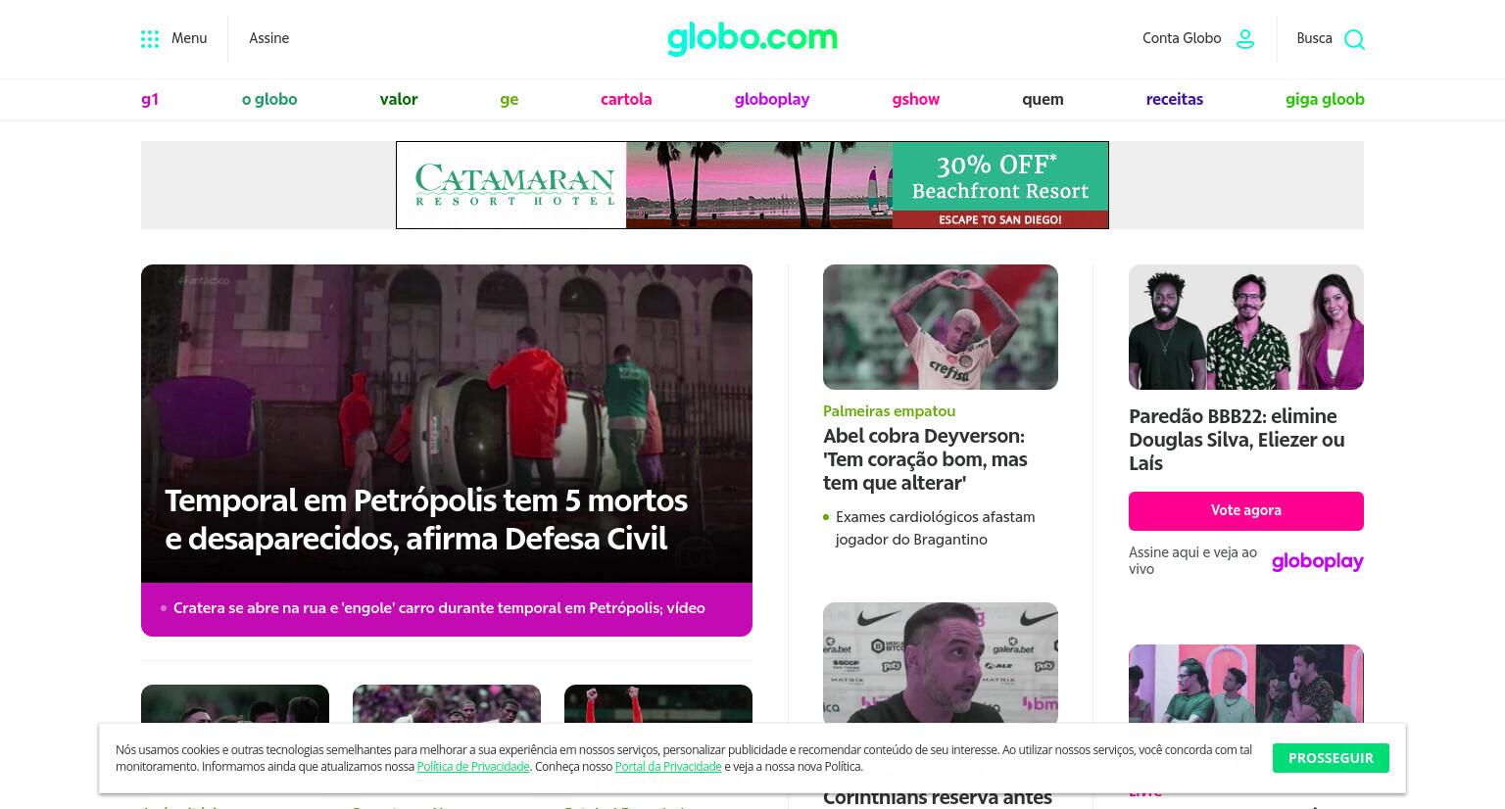Open the Cratera se abre na rua link

click(439, 608)
